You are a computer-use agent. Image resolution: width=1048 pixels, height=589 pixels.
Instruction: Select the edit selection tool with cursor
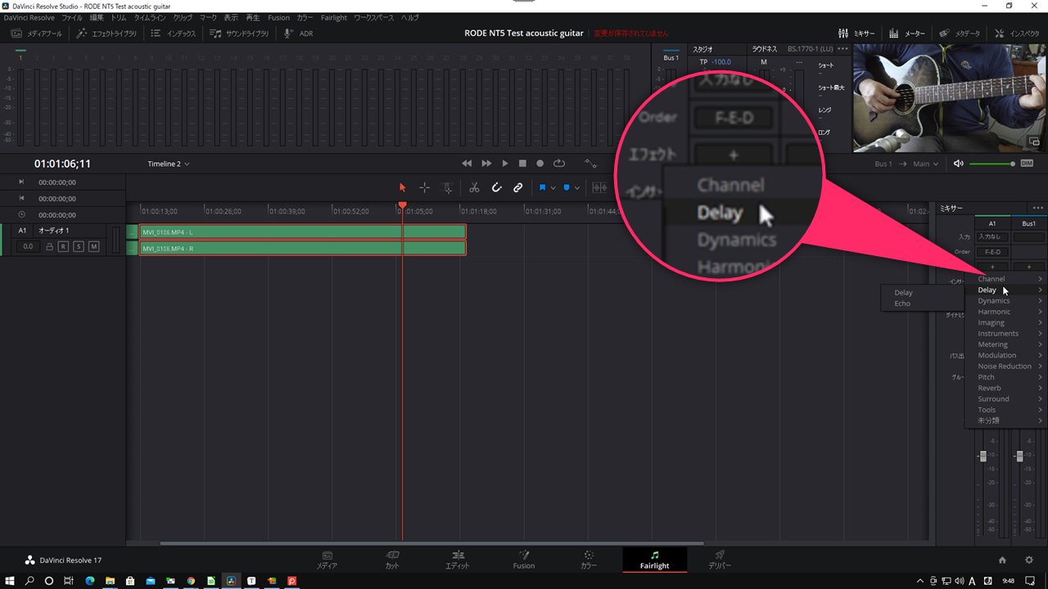point(447,188)
